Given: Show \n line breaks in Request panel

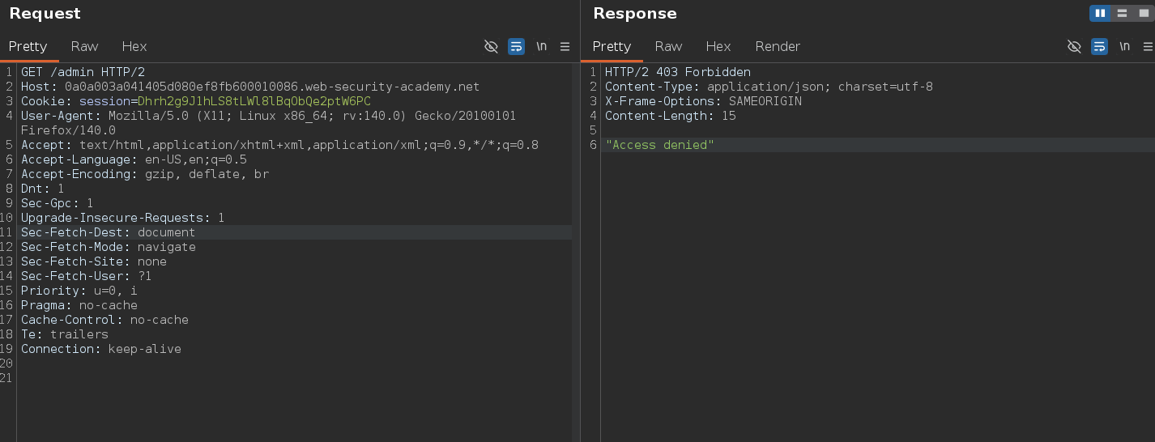Looking at the screenshot, I should click(x=541, y=46).
